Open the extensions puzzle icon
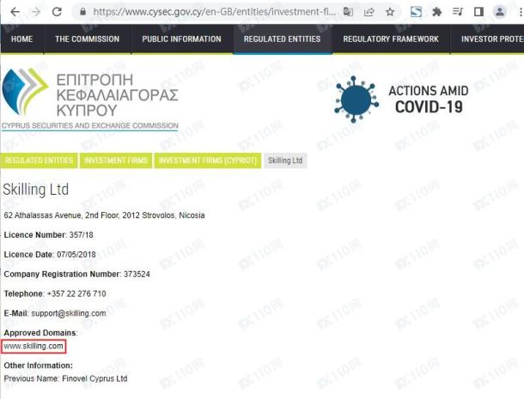 436,12
